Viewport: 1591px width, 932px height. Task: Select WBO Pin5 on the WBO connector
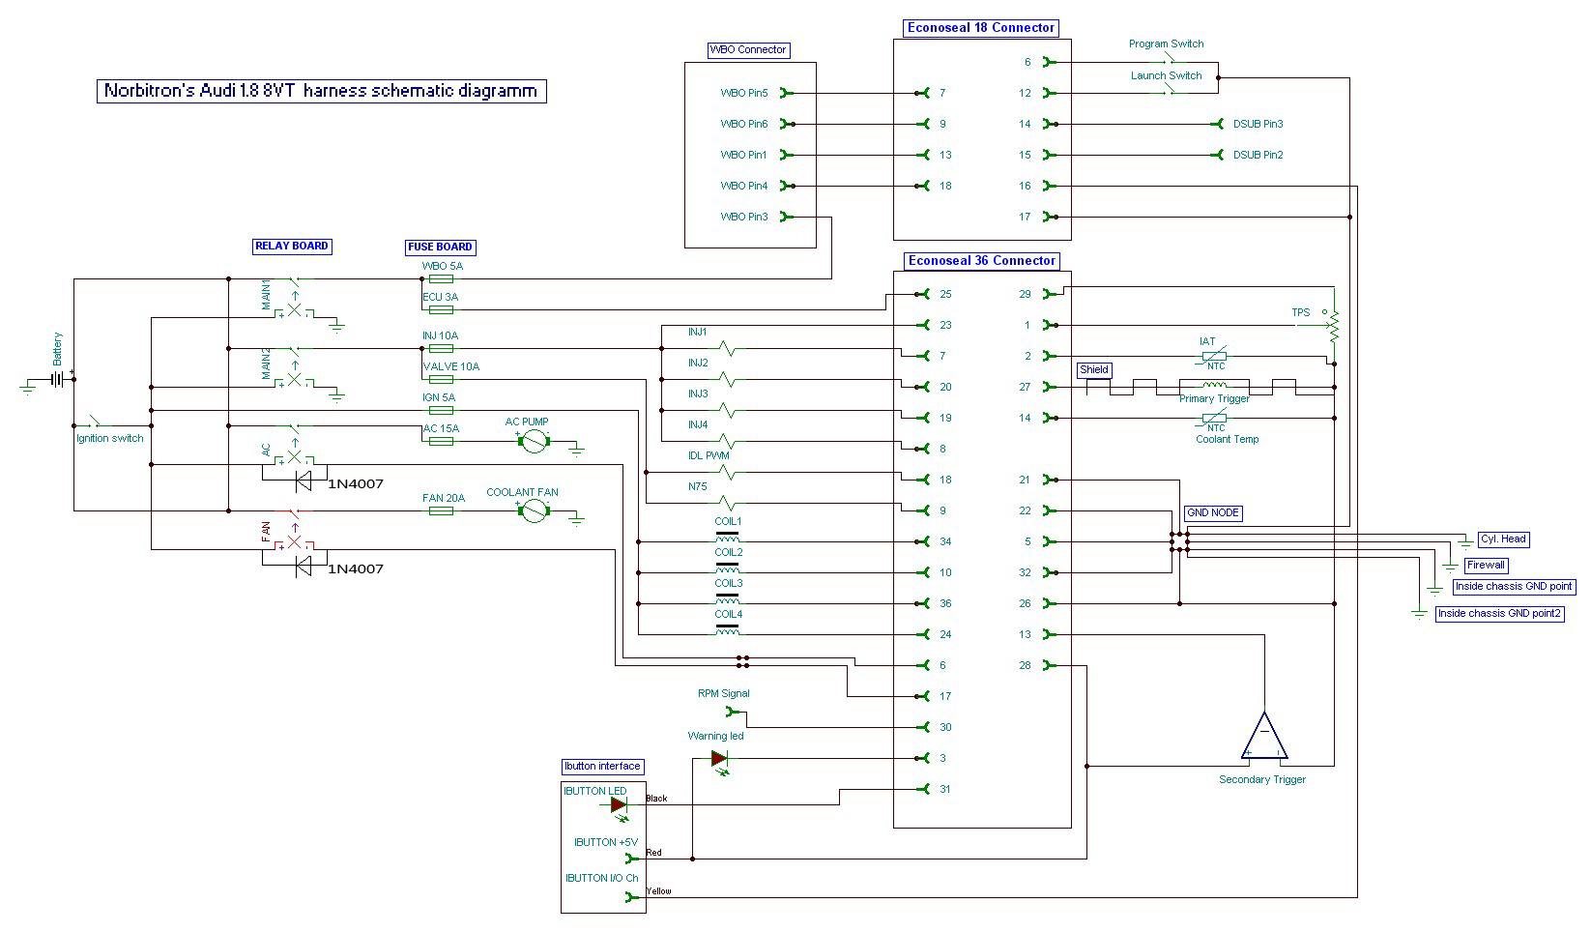[x=743, y=94]
